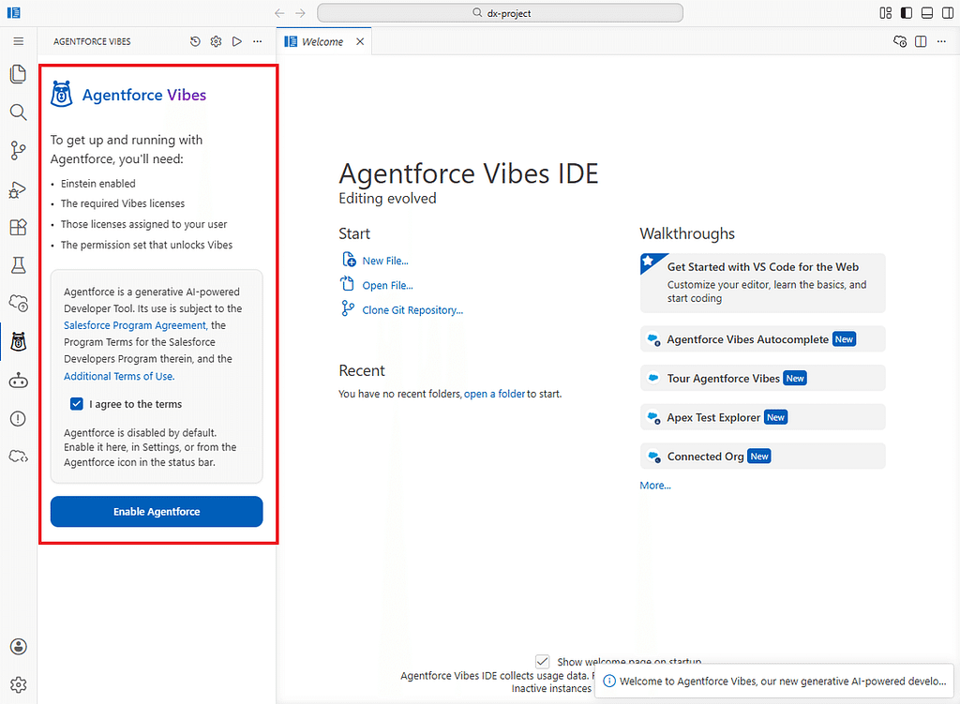Click the play icon in Agentforce Vibes header
The width and height of the screenshot is (960, 704).
(237, 41)
